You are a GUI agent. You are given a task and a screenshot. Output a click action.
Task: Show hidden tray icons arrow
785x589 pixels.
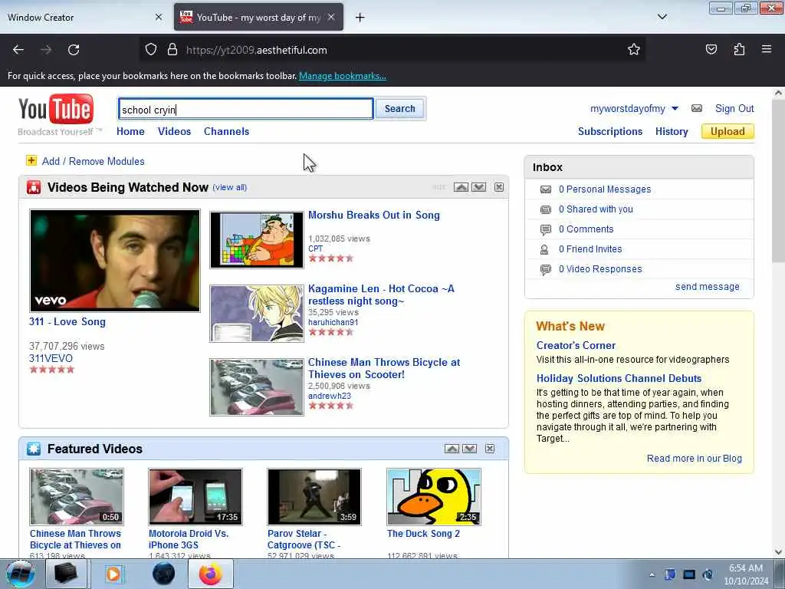coord(652,574)
